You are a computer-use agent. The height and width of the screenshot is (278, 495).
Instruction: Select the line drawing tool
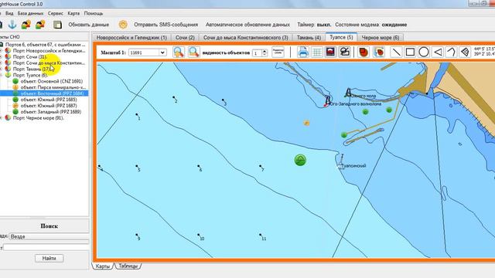[396, 52]
